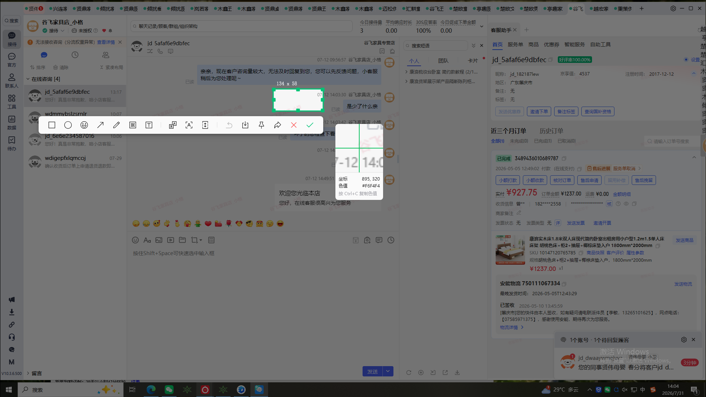Expand the 康浪货架展示架 quick phrase group
Image resolution: width=706 pixels, height=397 pixels.
click(406, 82)
